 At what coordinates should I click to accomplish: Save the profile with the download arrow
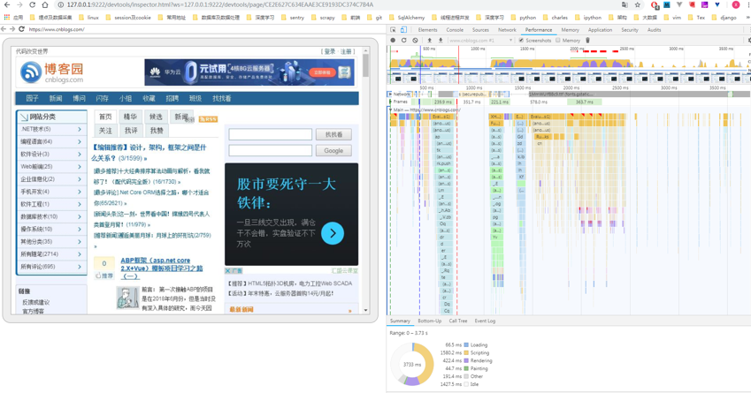[441, 41]
